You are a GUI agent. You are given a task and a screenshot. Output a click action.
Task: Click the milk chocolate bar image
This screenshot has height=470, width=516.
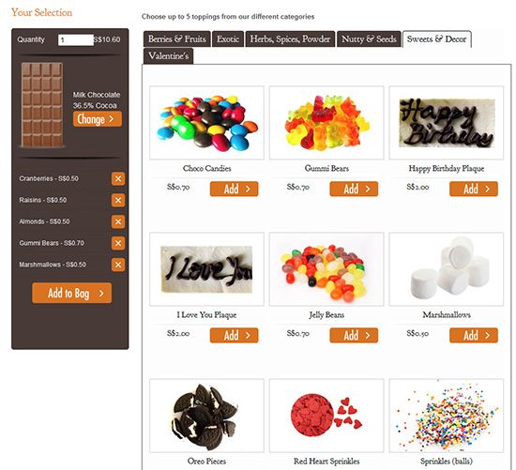pyautogui.click(x=42, y=105)
